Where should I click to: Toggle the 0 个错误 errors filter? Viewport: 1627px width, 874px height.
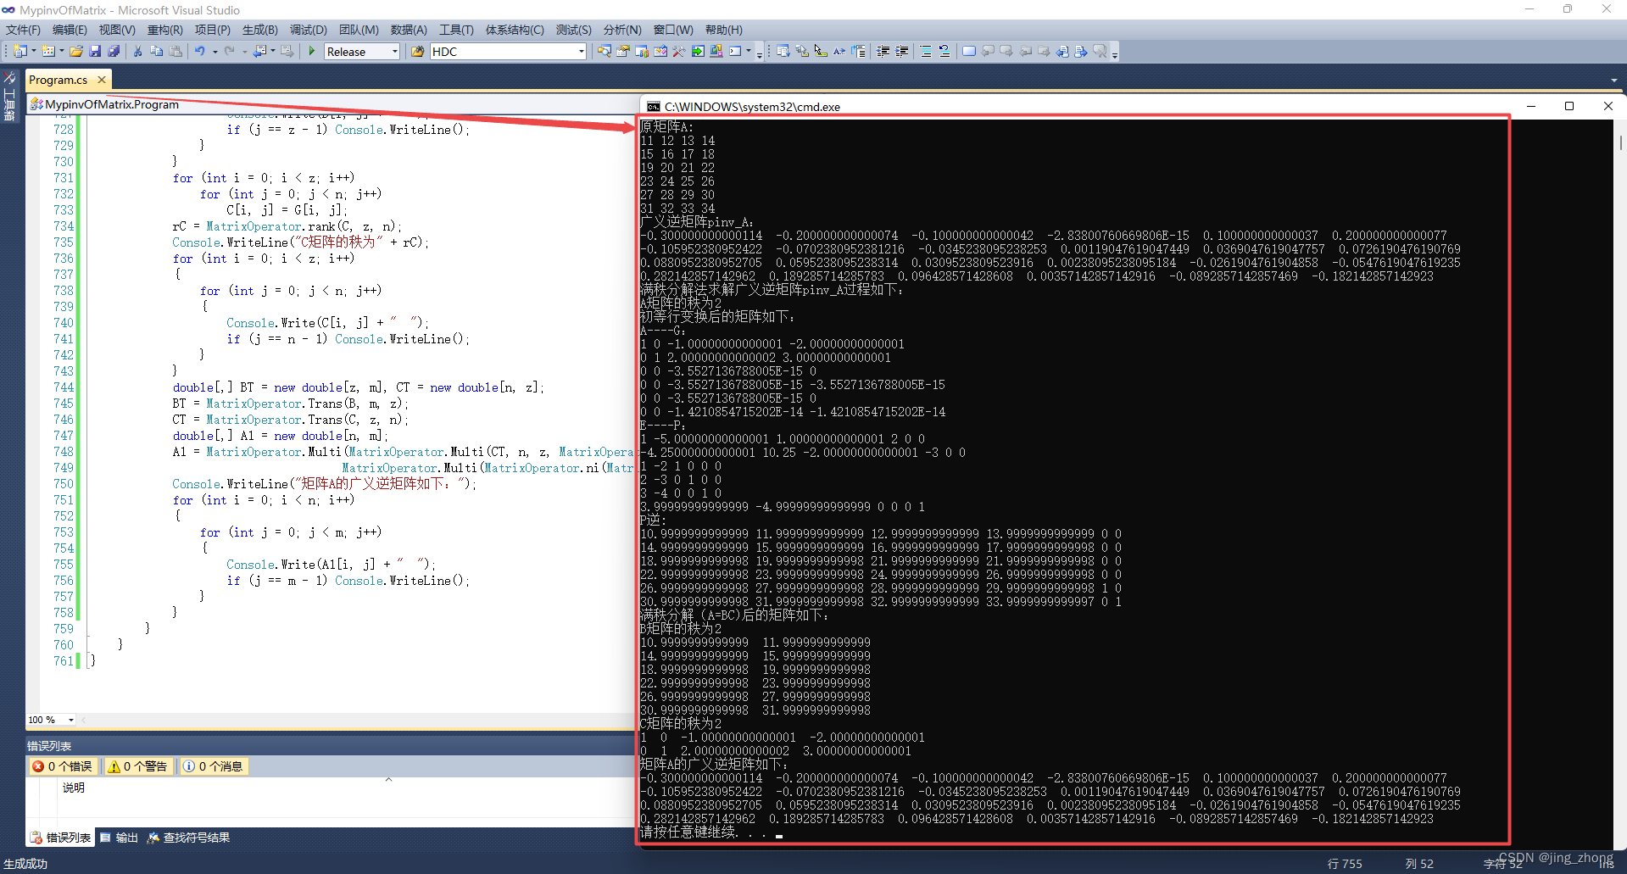(63, 766)
